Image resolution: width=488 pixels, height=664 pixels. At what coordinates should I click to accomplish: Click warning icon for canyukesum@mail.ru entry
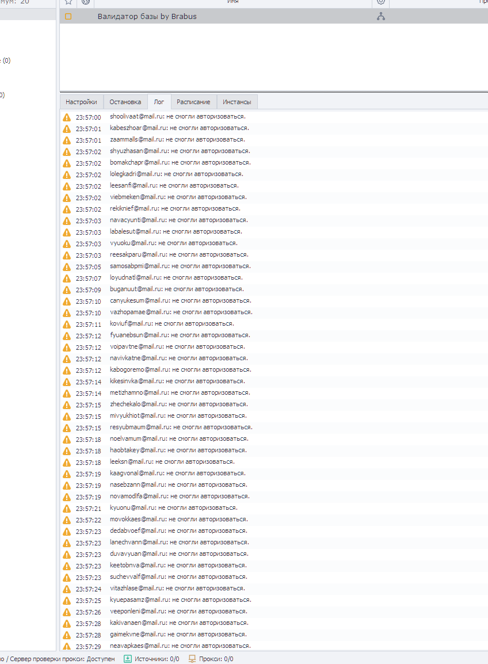(67, 302)
